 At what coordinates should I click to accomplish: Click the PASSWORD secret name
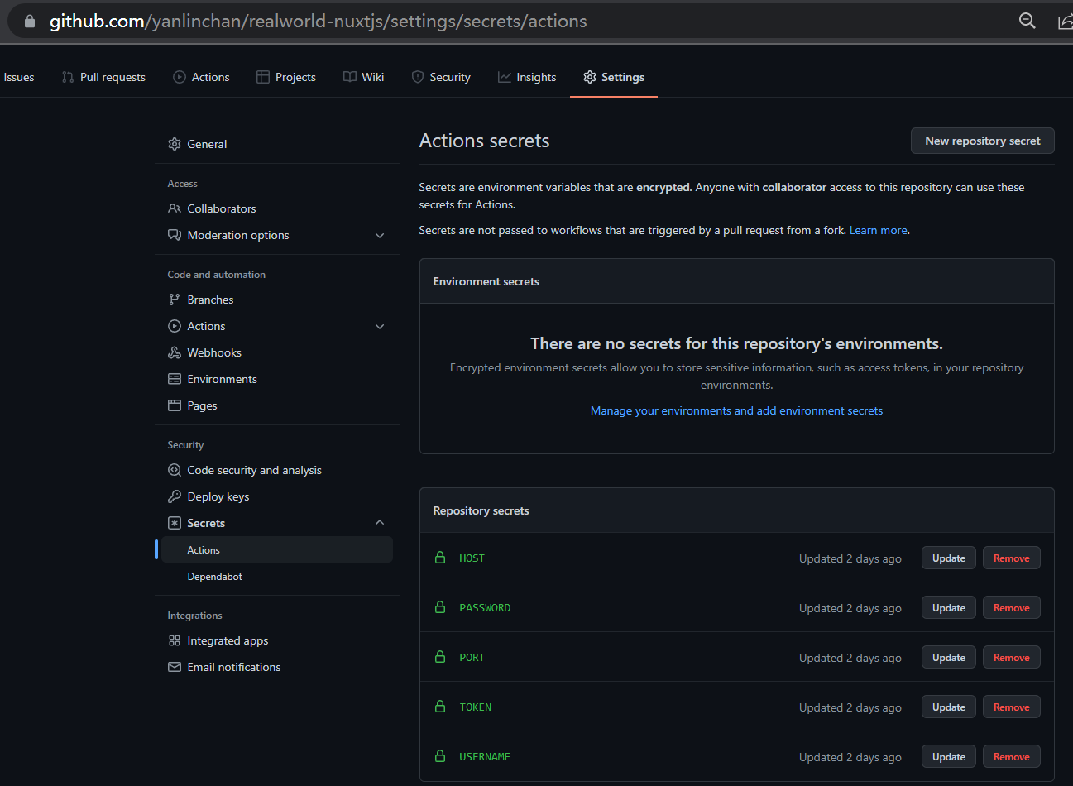[x=485, y=608]
